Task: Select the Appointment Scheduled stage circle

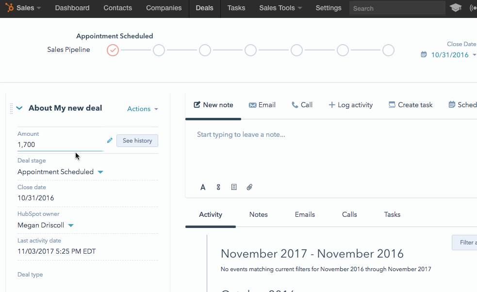Action: [x=113, y=50]
